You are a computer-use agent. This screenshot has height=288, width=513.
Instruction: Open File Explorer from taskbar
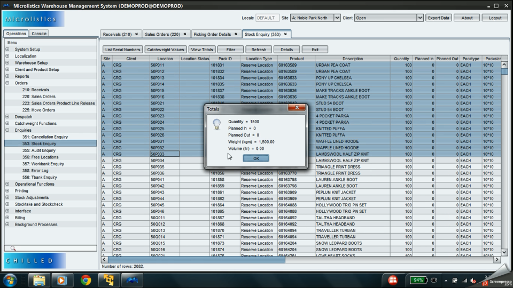pyautogui.click(x=39, y=280)
